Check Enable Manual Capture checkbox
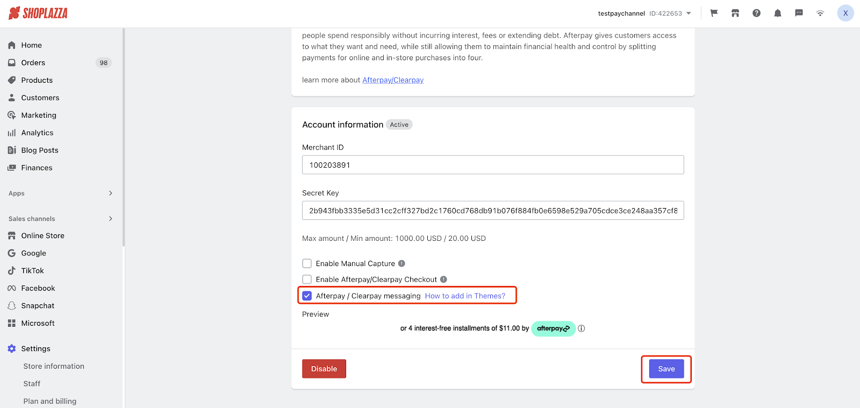 point(307,263)
